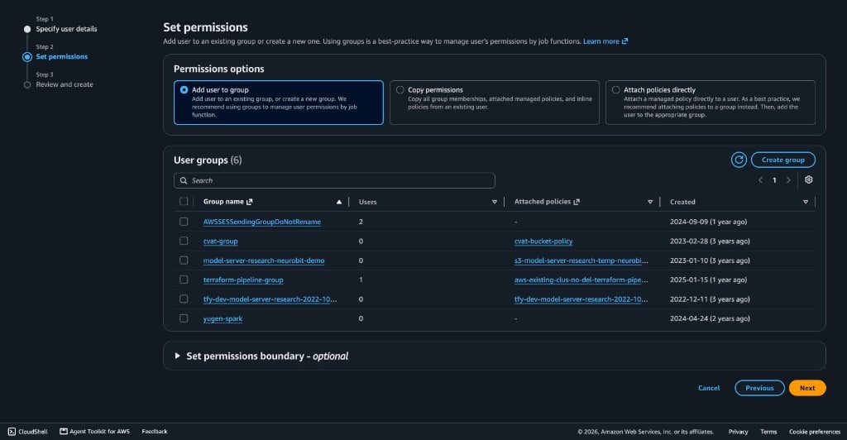Open cvat-bucket-policy policy link

point(543,242)
